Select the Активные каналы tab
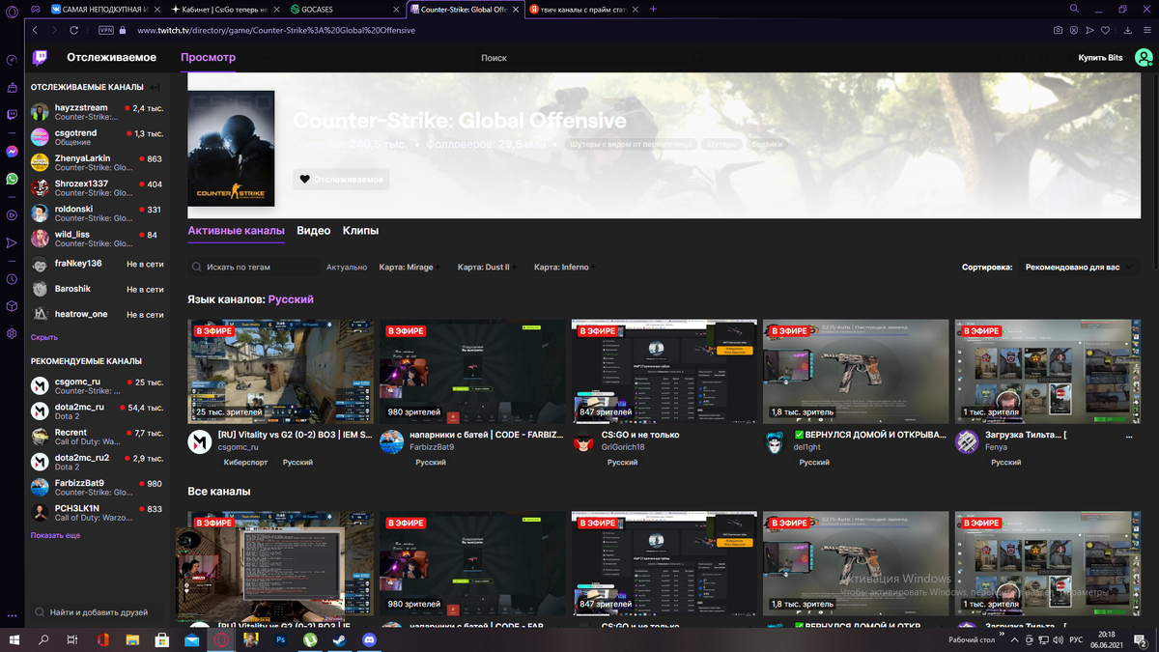The height and width of the screenshot is (652, 1159). tap(236, 231)
